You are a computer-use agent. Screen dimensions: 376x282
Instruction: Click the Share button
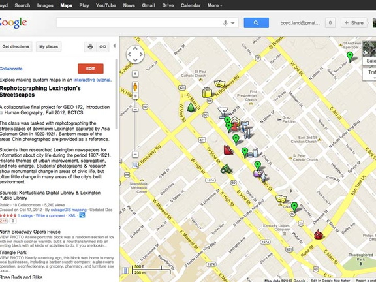(354, 23)
